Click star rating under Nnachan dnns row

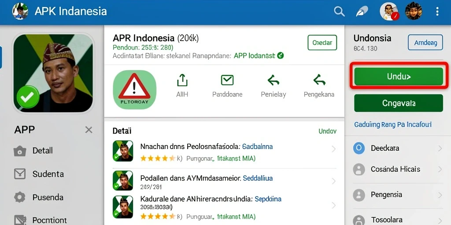point(157,158)
